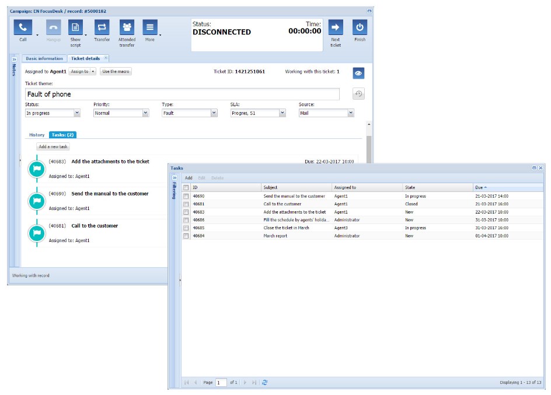Toggle the eye watch icon for ticket
This screenshot has height=395, width=551.
coord(358,73)
